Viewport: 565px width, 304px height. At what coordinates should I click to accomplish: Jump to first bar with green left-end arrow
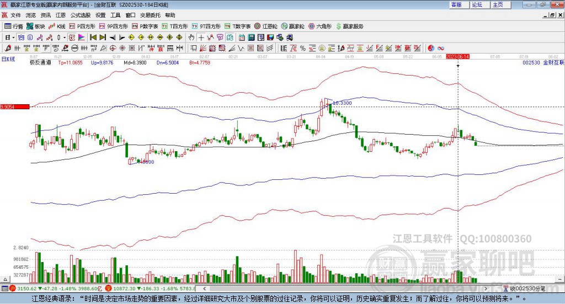pos(93,38)
